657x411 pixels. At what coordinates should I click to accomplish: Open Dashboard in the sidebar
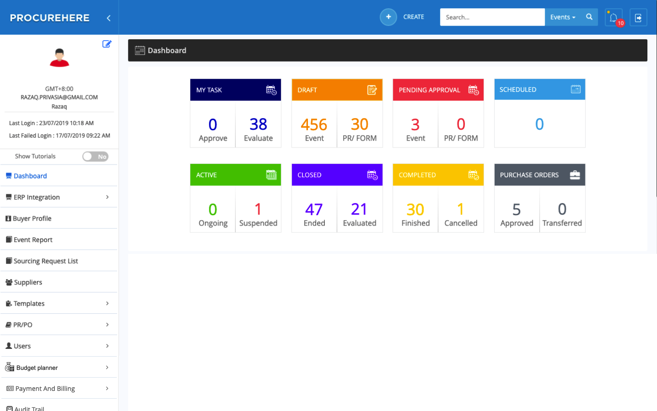59,176
